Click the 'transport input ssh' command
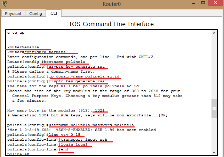The image size is (224, 157). (57, 140)
